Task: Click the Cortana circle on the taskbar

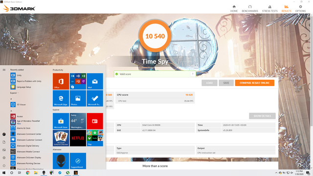Action: (12, 173)
